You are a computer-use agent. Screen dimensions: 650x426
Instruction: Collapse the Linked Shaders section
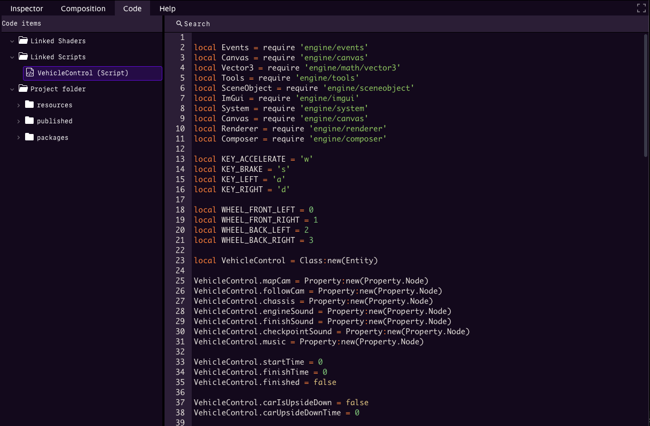click(x=12, y=40)
